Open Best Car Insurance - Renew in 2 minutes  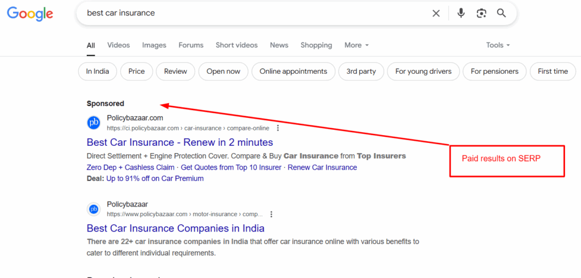click(180, 142)
